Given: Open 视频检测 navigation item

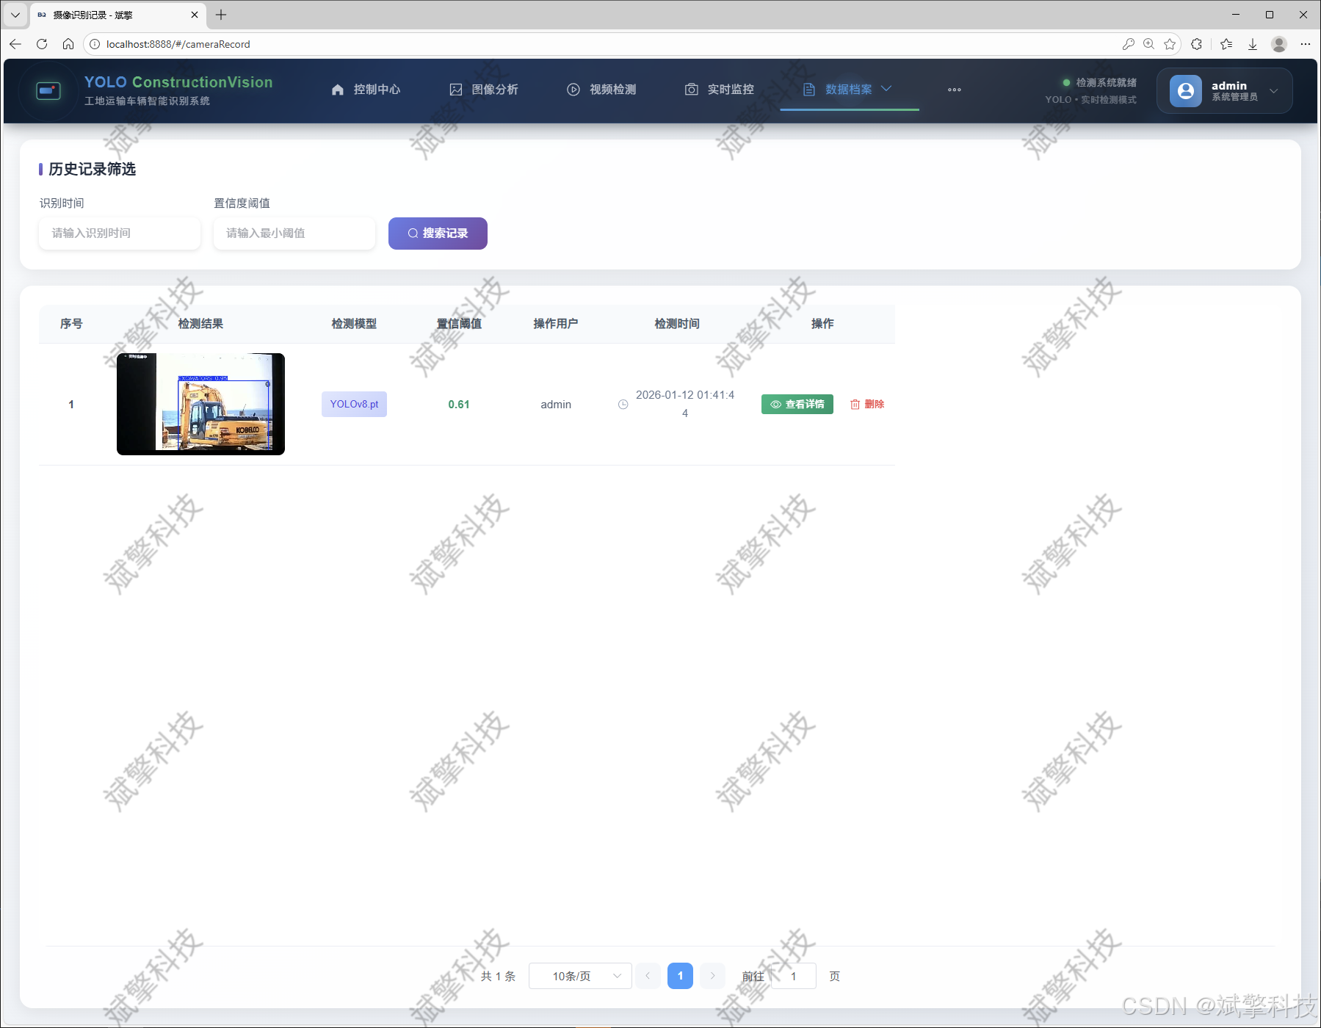Looking at the screenshot, I should 601,90.
